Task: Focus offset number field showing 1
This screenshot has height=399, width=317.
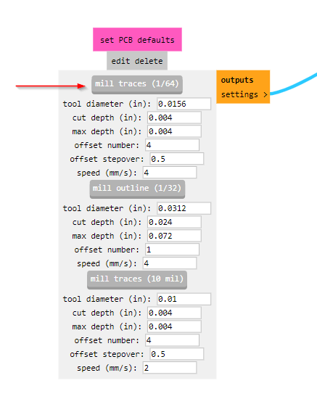Action: [x=172, y=250]
